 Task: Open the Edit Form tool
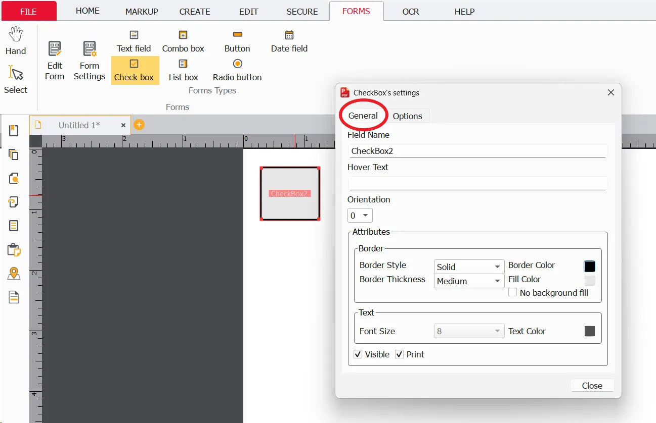[55, 61]
